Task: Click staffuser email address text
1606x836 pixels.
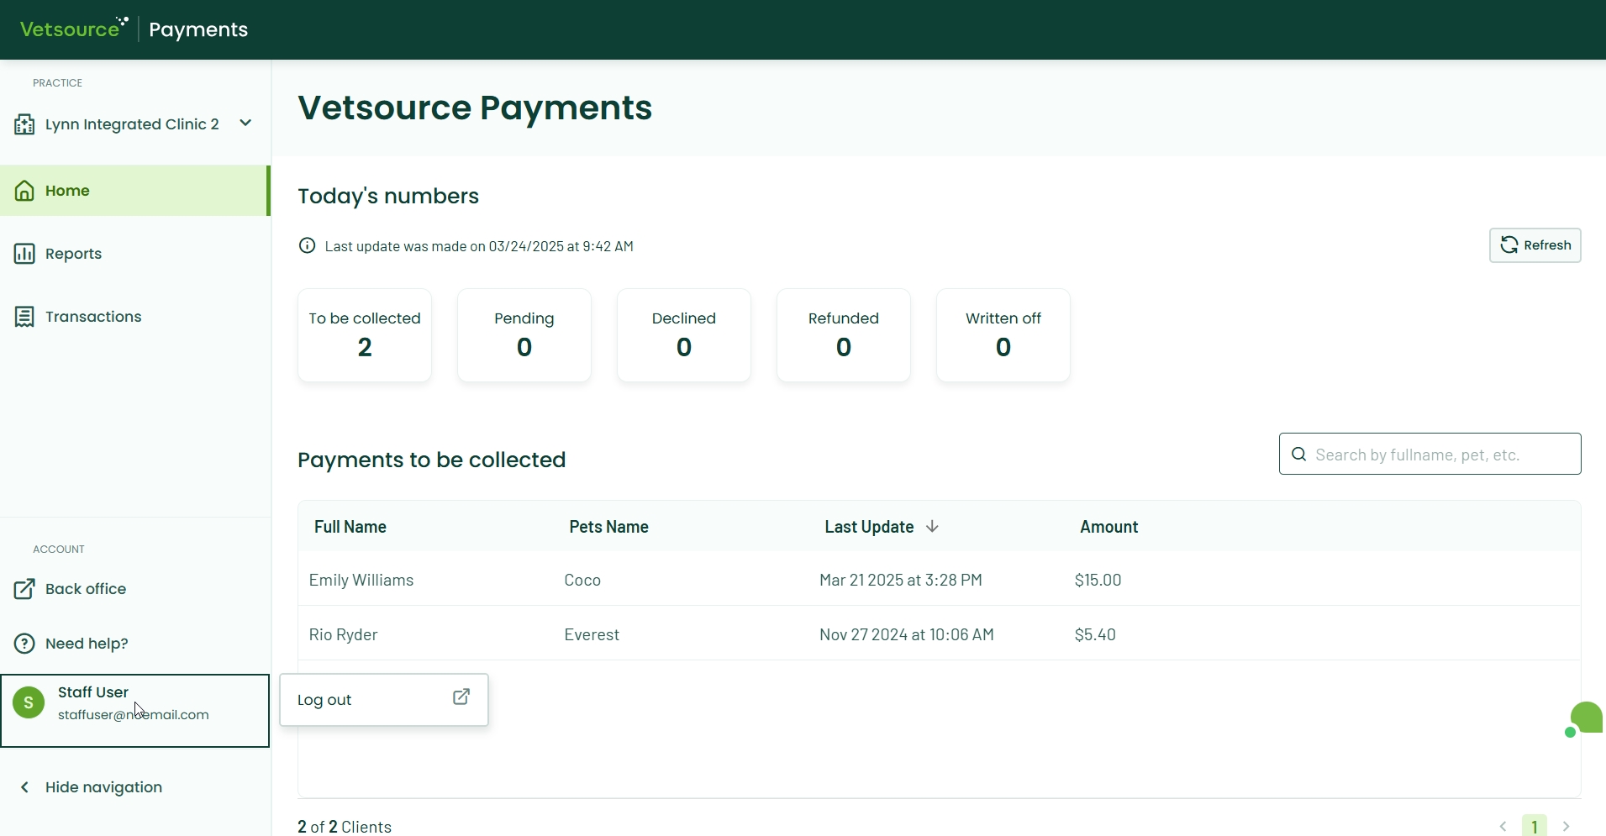Action: tap(133, 715)
